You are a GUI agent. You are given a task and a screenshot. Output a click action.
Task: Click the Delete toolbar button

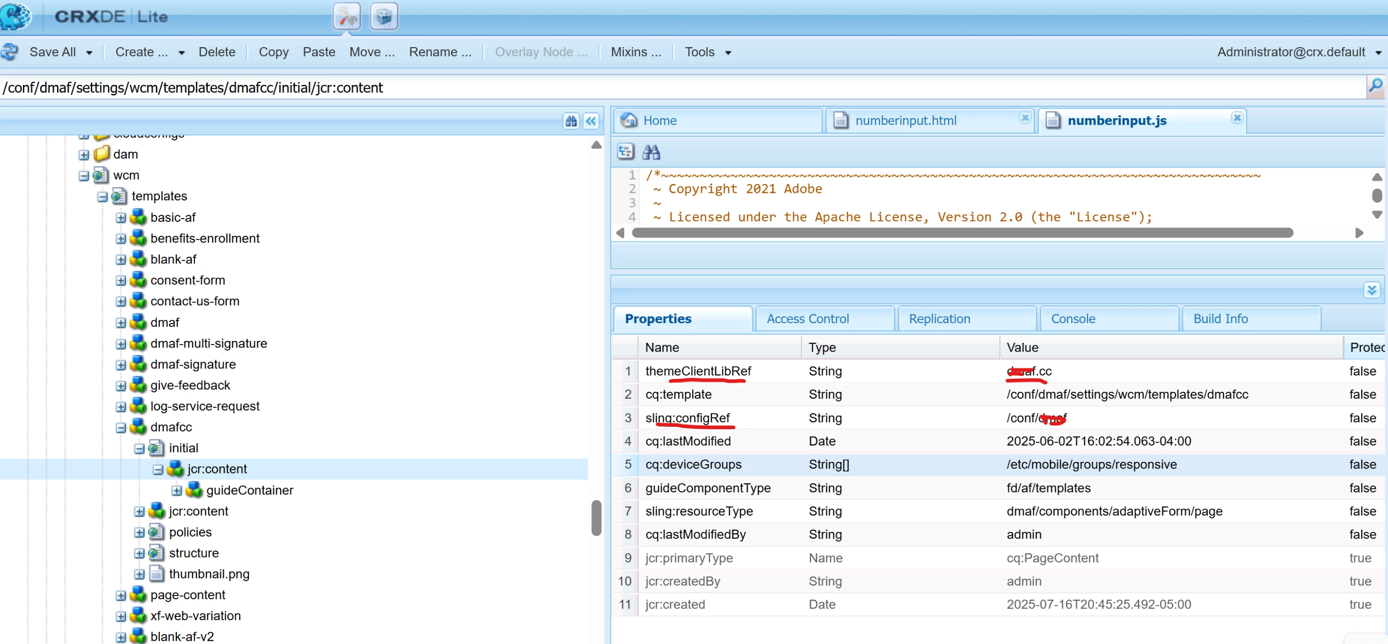point(217,52)
